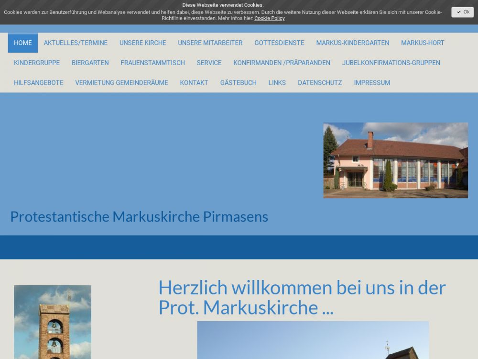The width and height of the screenshot is (478, 359).
Task: Click the Protestantische Markuskirche Pirmasens title
Action: (139, 217)
